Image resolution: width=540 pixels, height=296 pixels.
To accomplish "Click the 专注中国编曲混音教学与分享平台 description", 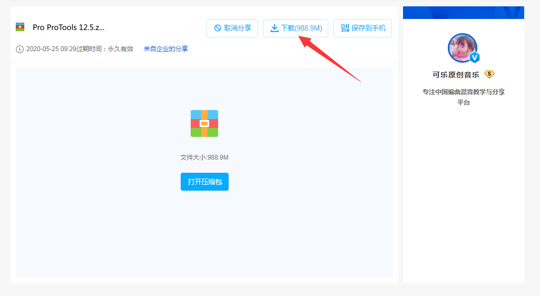I will click(464, 97).
